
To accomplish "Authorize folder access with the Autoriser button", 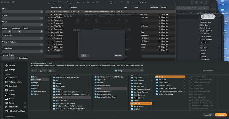I will (221, 115).
